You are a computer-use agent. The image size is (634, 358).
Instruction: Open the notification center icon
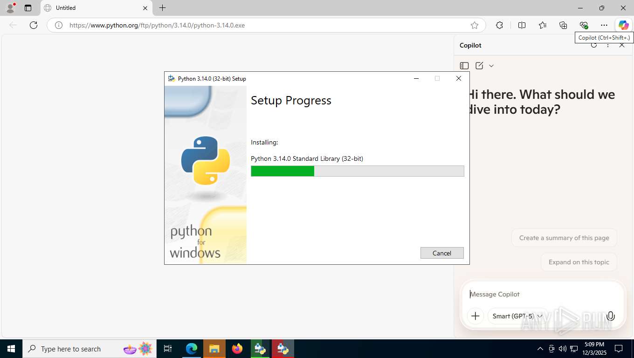pos(619,349)
